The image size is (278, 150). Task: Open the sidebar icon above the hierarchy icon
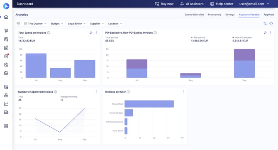[6, 87]
